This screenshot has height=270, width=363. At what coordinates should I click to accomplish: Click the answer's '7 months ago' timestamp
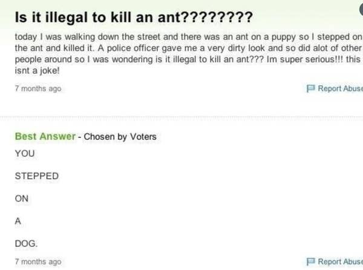[x=38, y=262]
